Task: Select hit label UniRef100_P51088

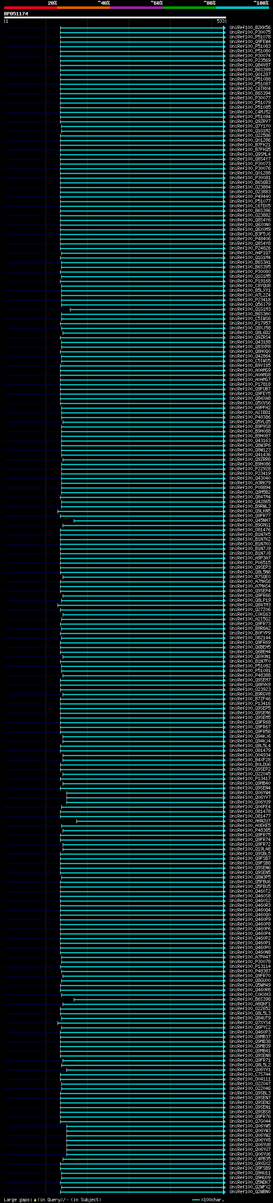Action: tap(250, 79)
